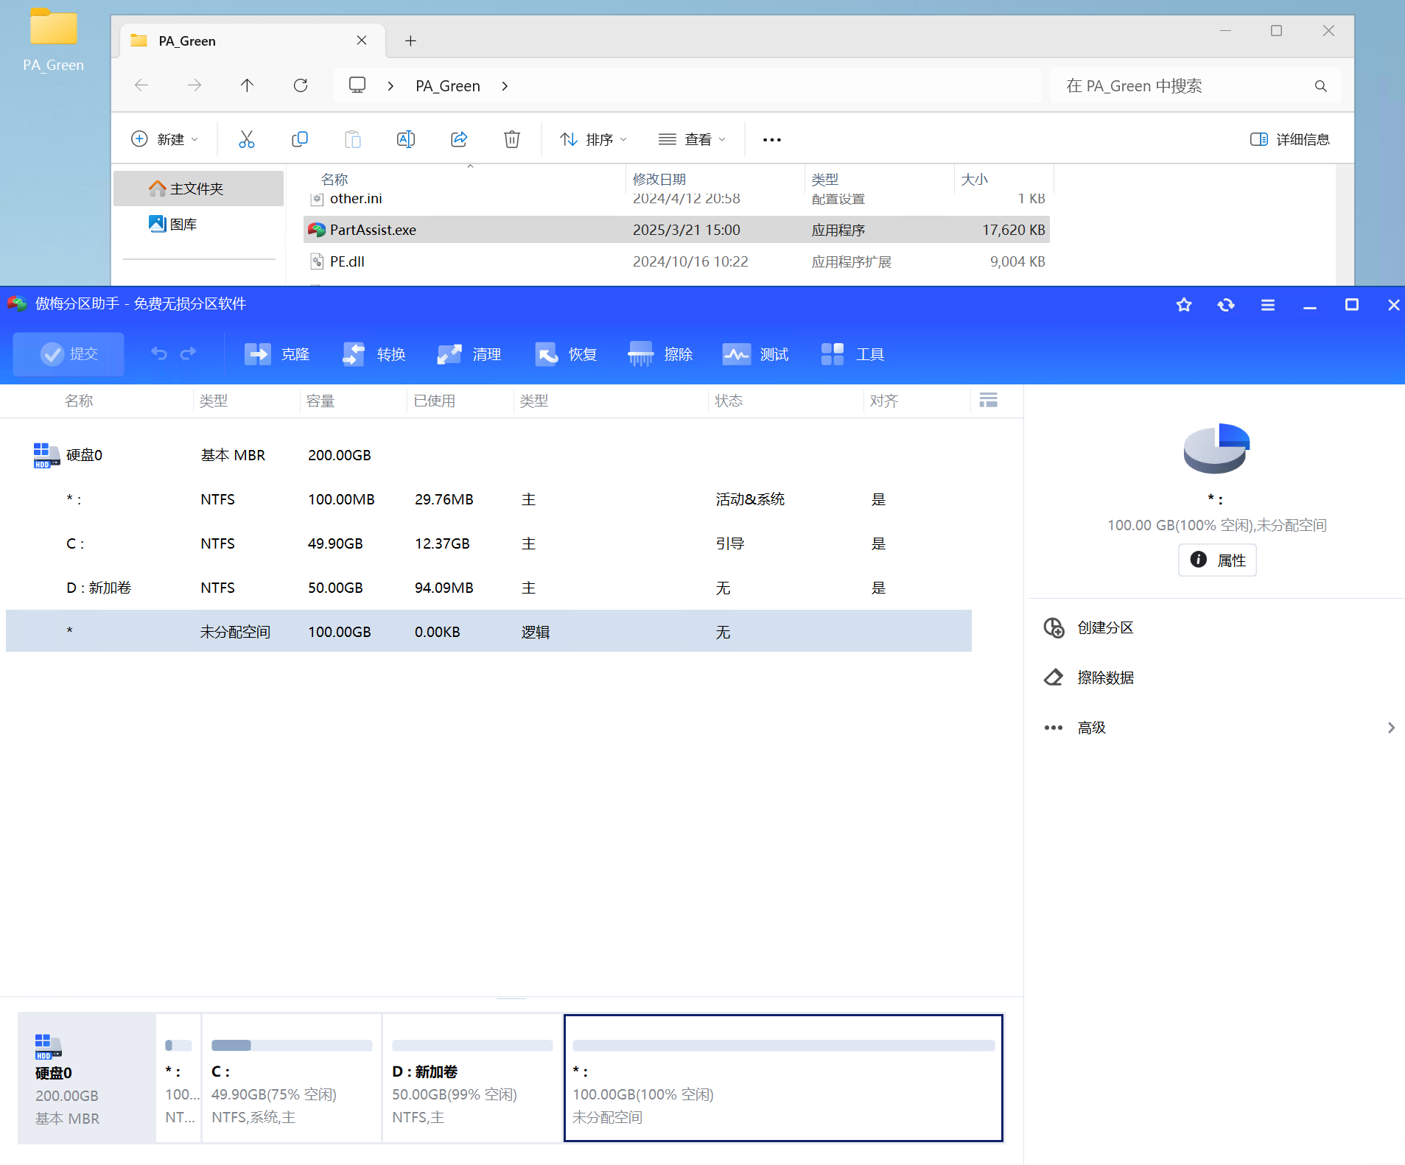
Task: Click the share icon in File Explorer
Action: tap(459, 139)
